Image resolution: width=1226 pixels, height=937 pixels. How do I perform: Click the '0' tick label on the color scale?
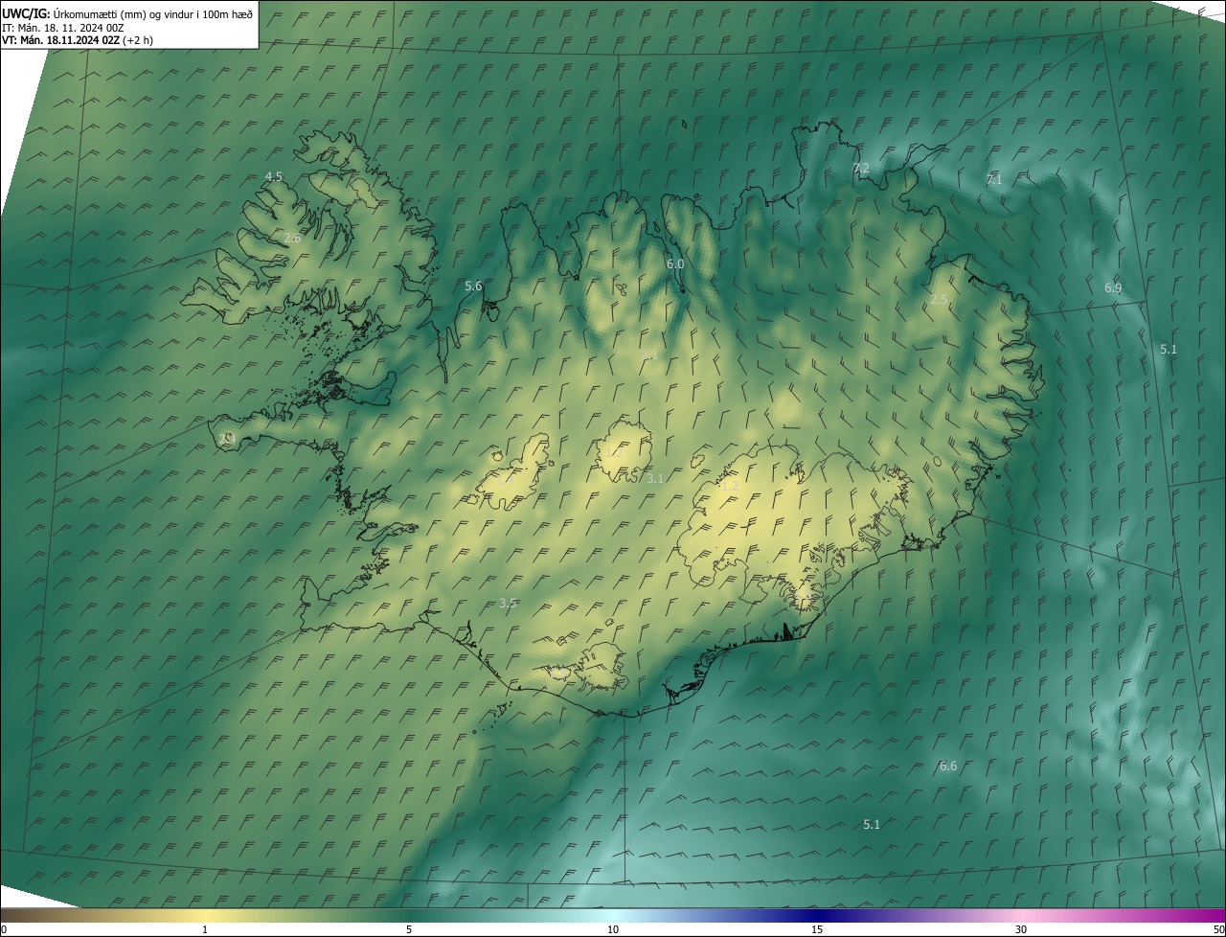[3, 929]
